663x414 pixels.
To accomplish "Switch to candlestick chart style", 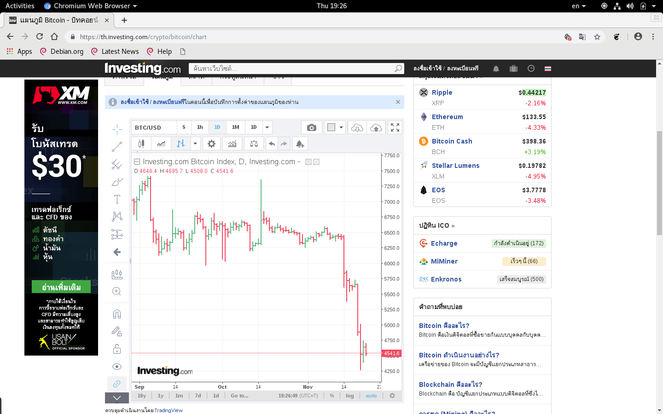I will 141,144.
